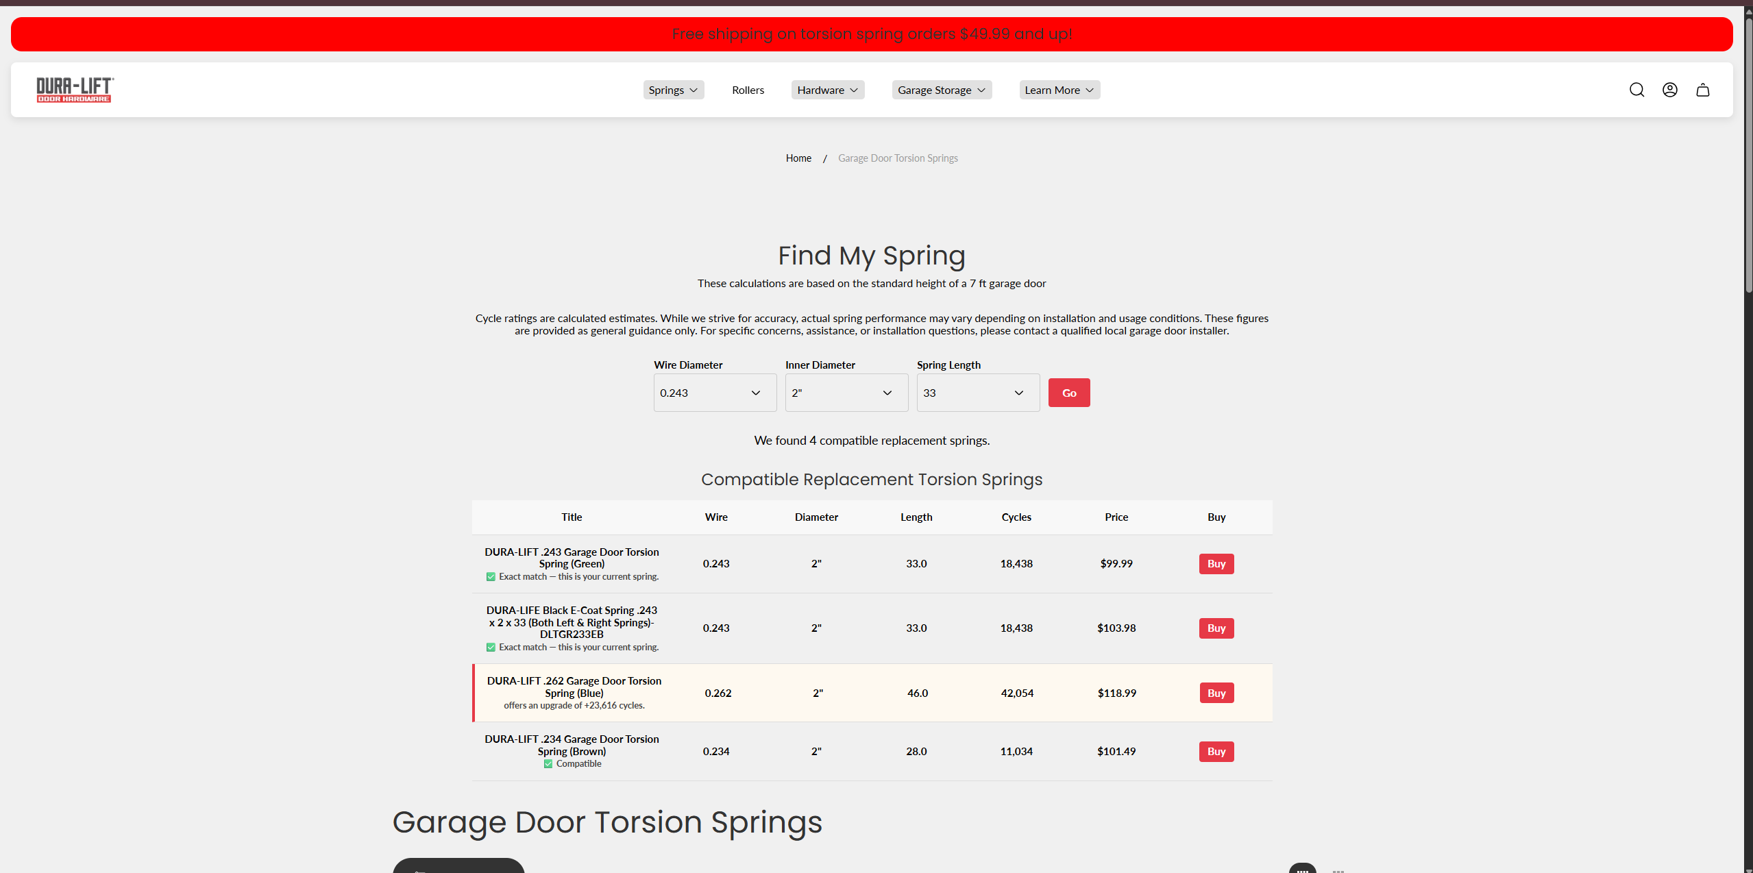Open the Learn More menu
This screenshot has height=873, width=1753.
point(1058,90)
